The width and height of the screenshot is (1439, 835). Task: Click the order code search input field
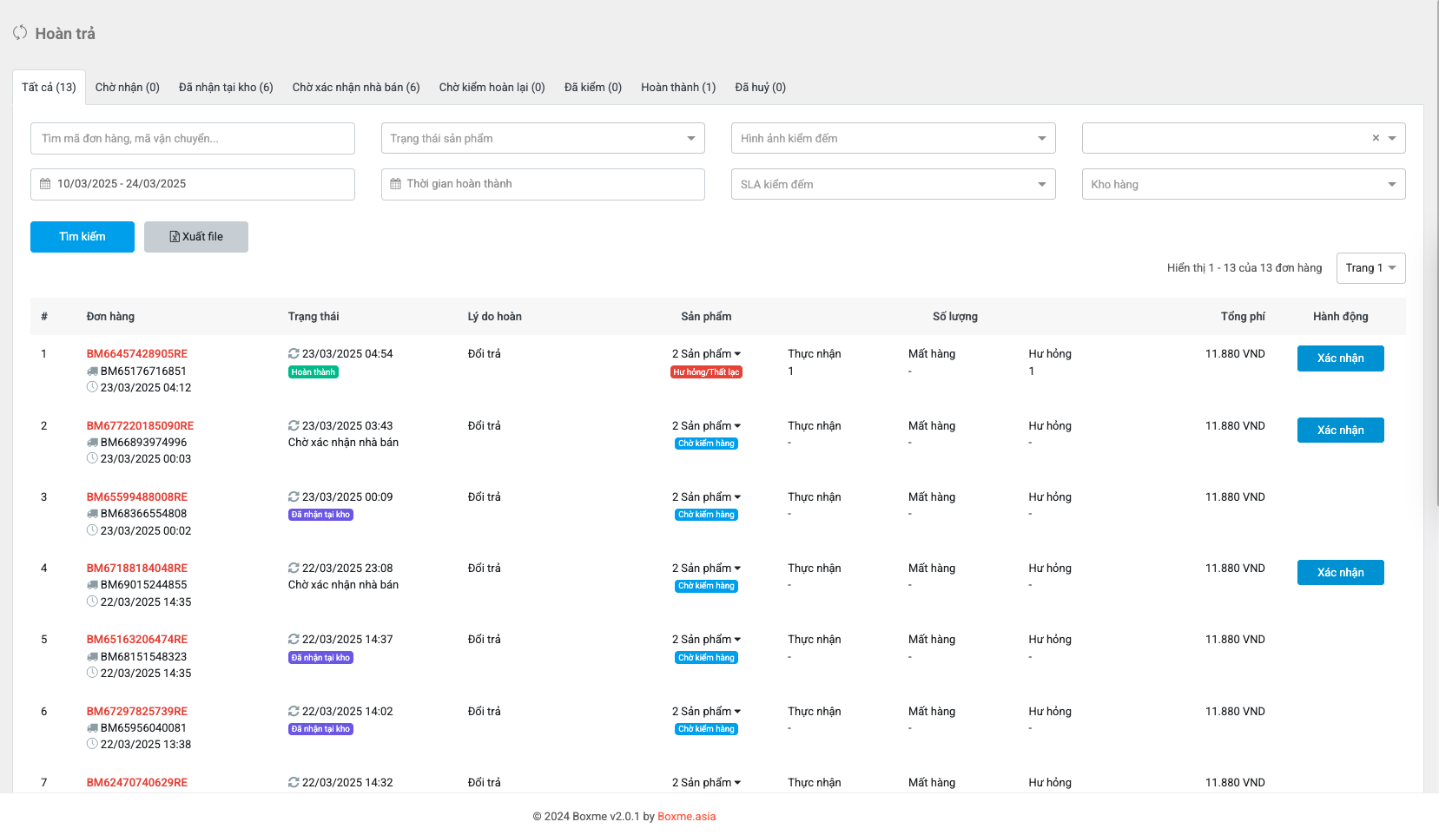192,139
